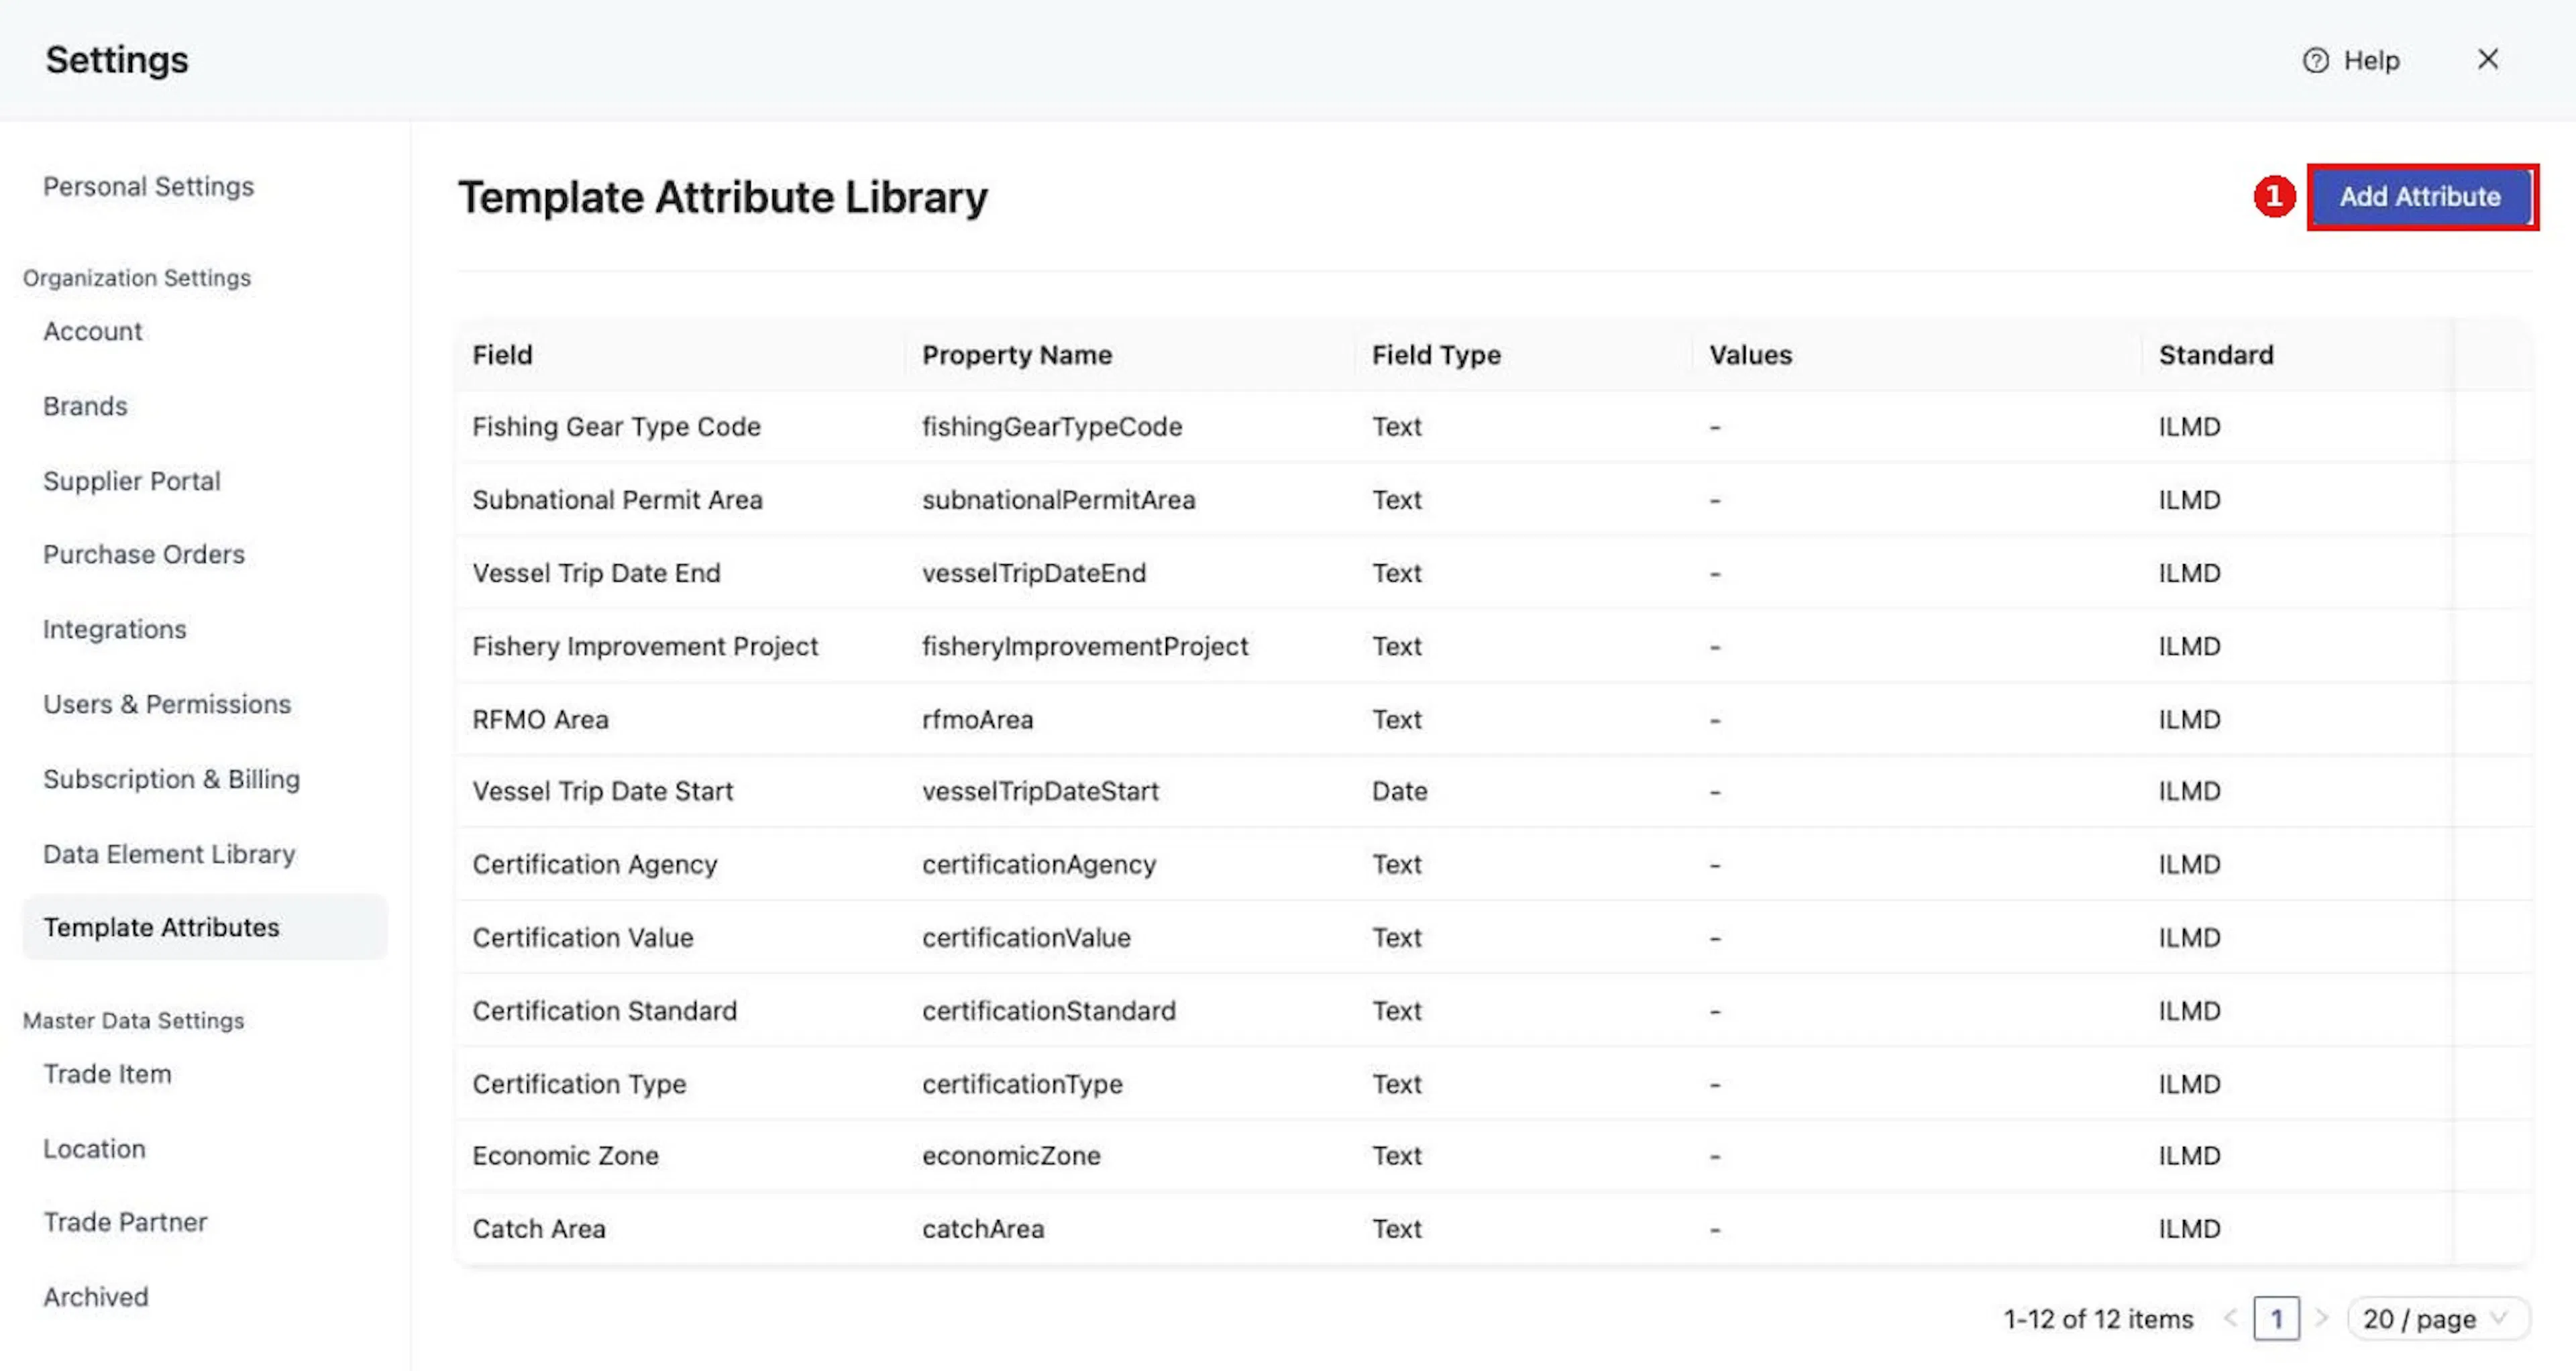Click the Vessel Trip Date Start field
The image size is (2576, 1371).
click(x=602, y=791)
